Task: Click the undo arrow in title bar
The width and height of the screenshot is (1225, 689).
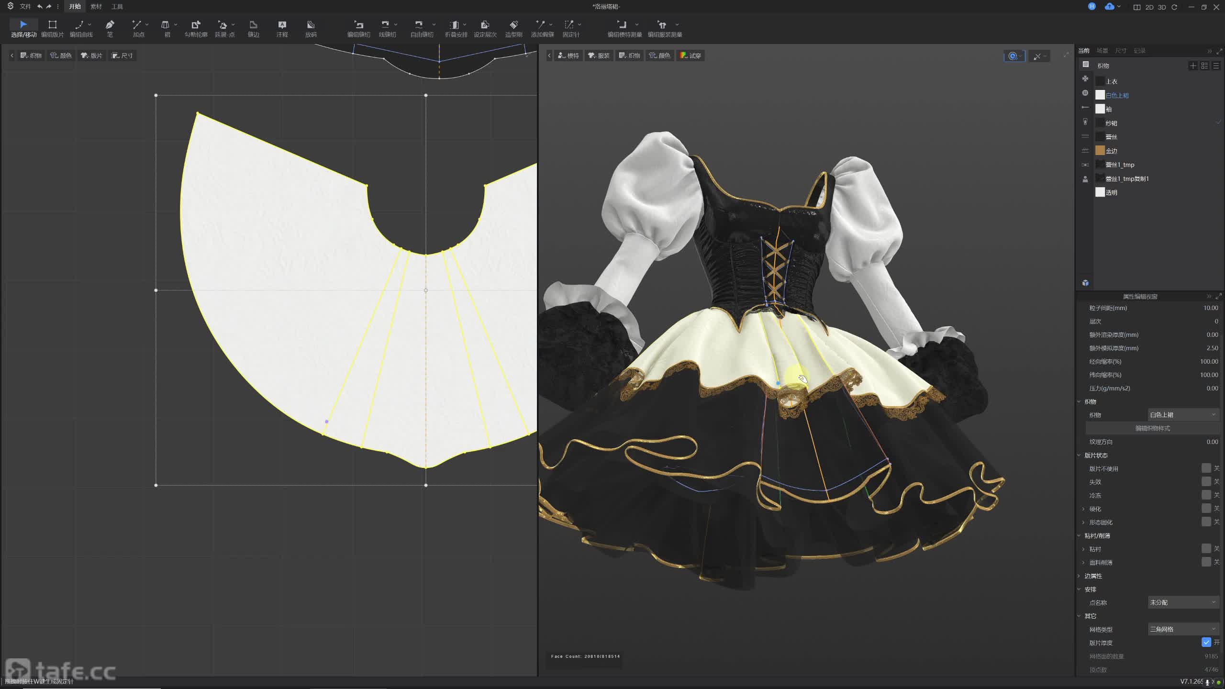Action: click(x=40, y=7)
